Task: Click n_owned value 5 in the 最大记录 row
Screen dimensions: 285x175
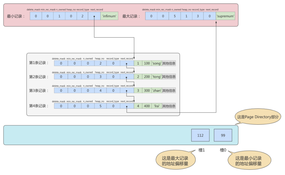Action: 174,16
